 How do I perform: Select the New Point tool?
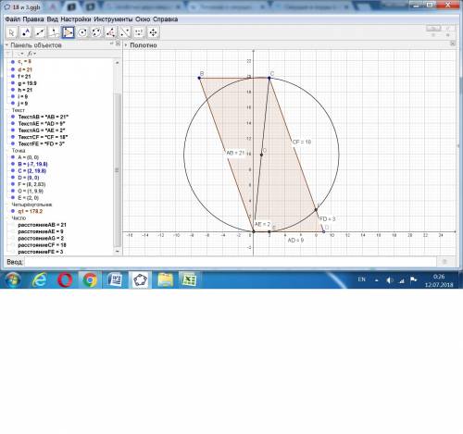point(26,32)
